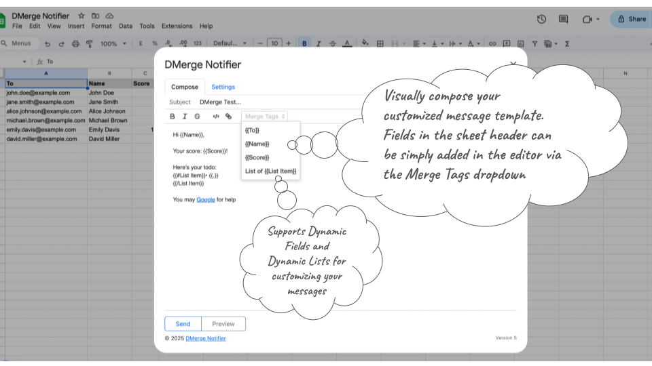Print the spreadsheet via printer icon
This screenshot has width=652, height=366.
pyautogui.click(x=75, y=43)
